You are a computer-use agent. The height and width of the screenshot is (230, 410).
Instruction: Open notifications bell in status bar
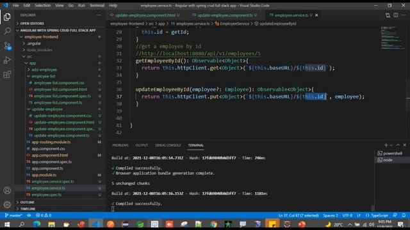click(x=404, y=215)
